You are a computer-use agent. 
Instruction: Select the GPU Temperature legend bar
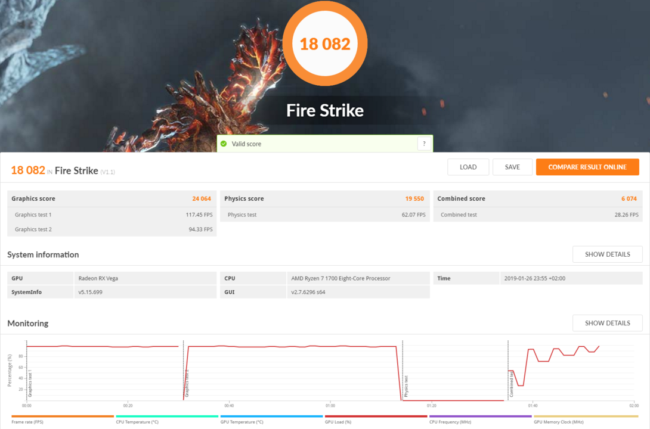(271, 416)
